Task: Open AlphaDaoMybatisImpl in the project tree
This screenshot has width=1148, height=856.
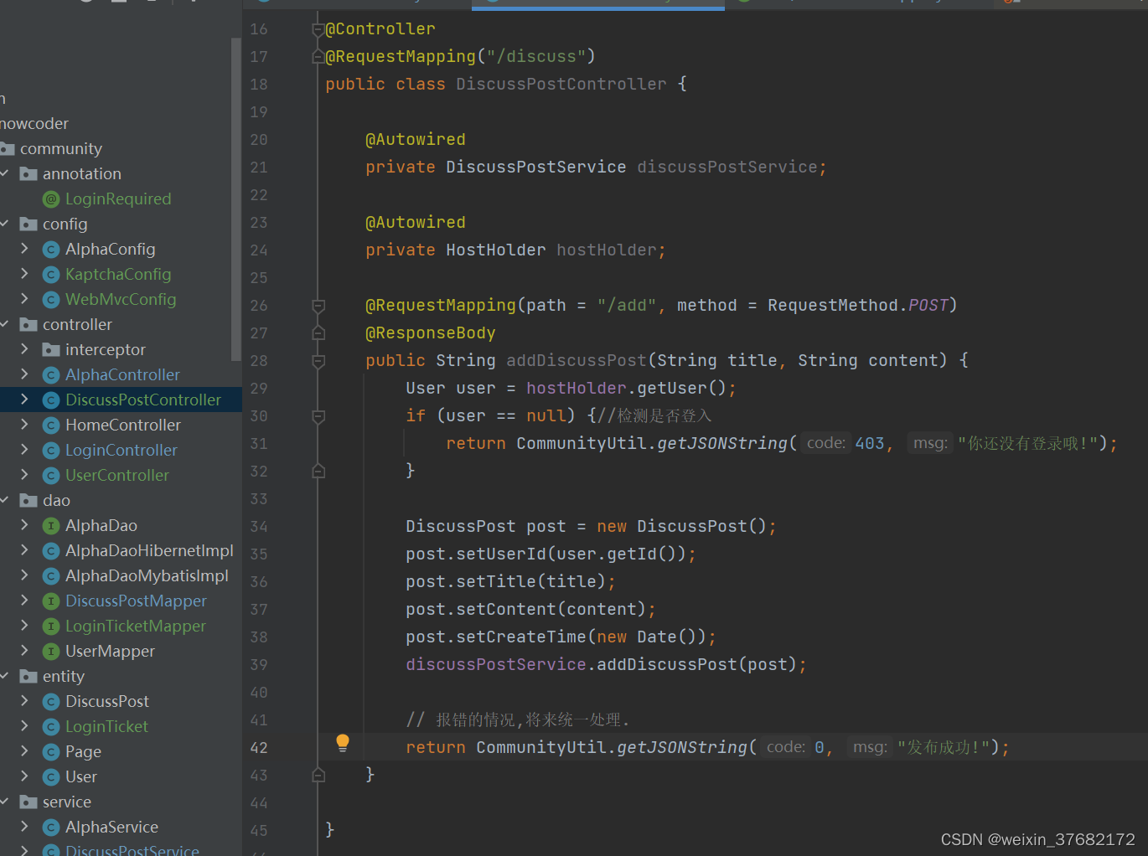Action: pyautogui.click(x=147, y=575)
